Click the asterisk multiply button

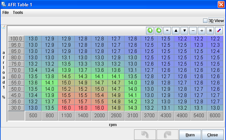click(210, 30)
